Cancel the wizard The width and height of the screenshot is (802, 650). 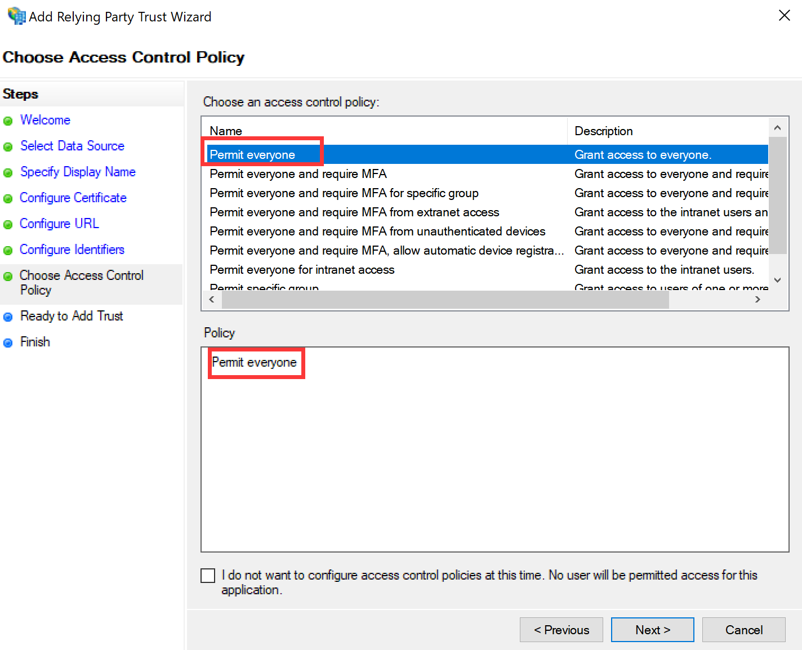point(743,630)
